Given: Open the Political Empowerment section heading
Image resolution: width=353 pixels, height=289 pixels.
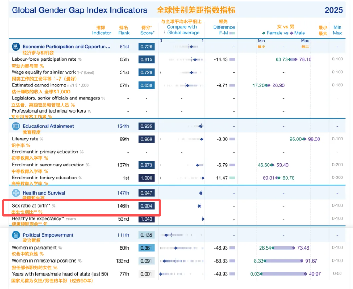Looking at the screenshot, I should click(x=48, y=235).
